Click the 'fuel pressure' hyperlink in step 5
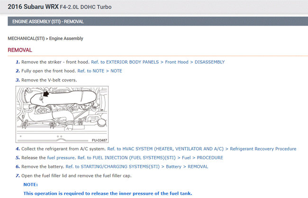 pos(60,158)
